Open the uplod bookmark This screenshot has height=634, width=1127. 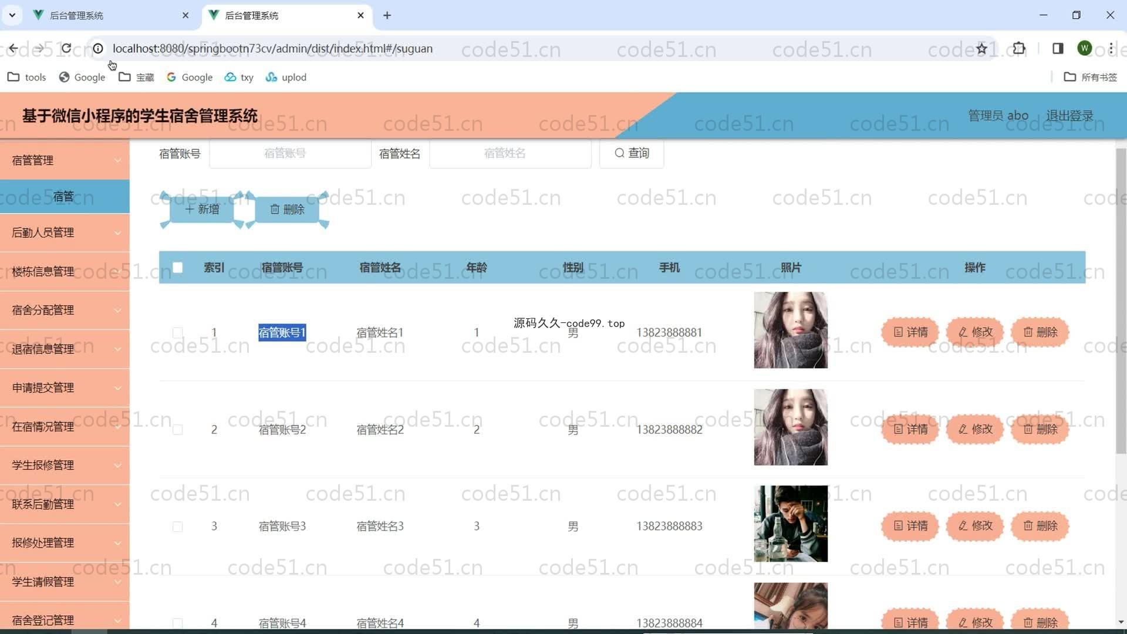(x=286, y=77)
